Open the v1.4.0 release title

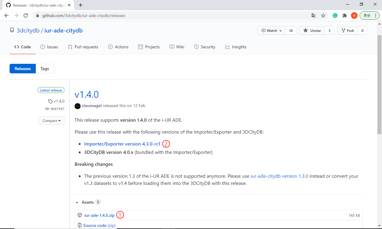click(x=87, y=95)
